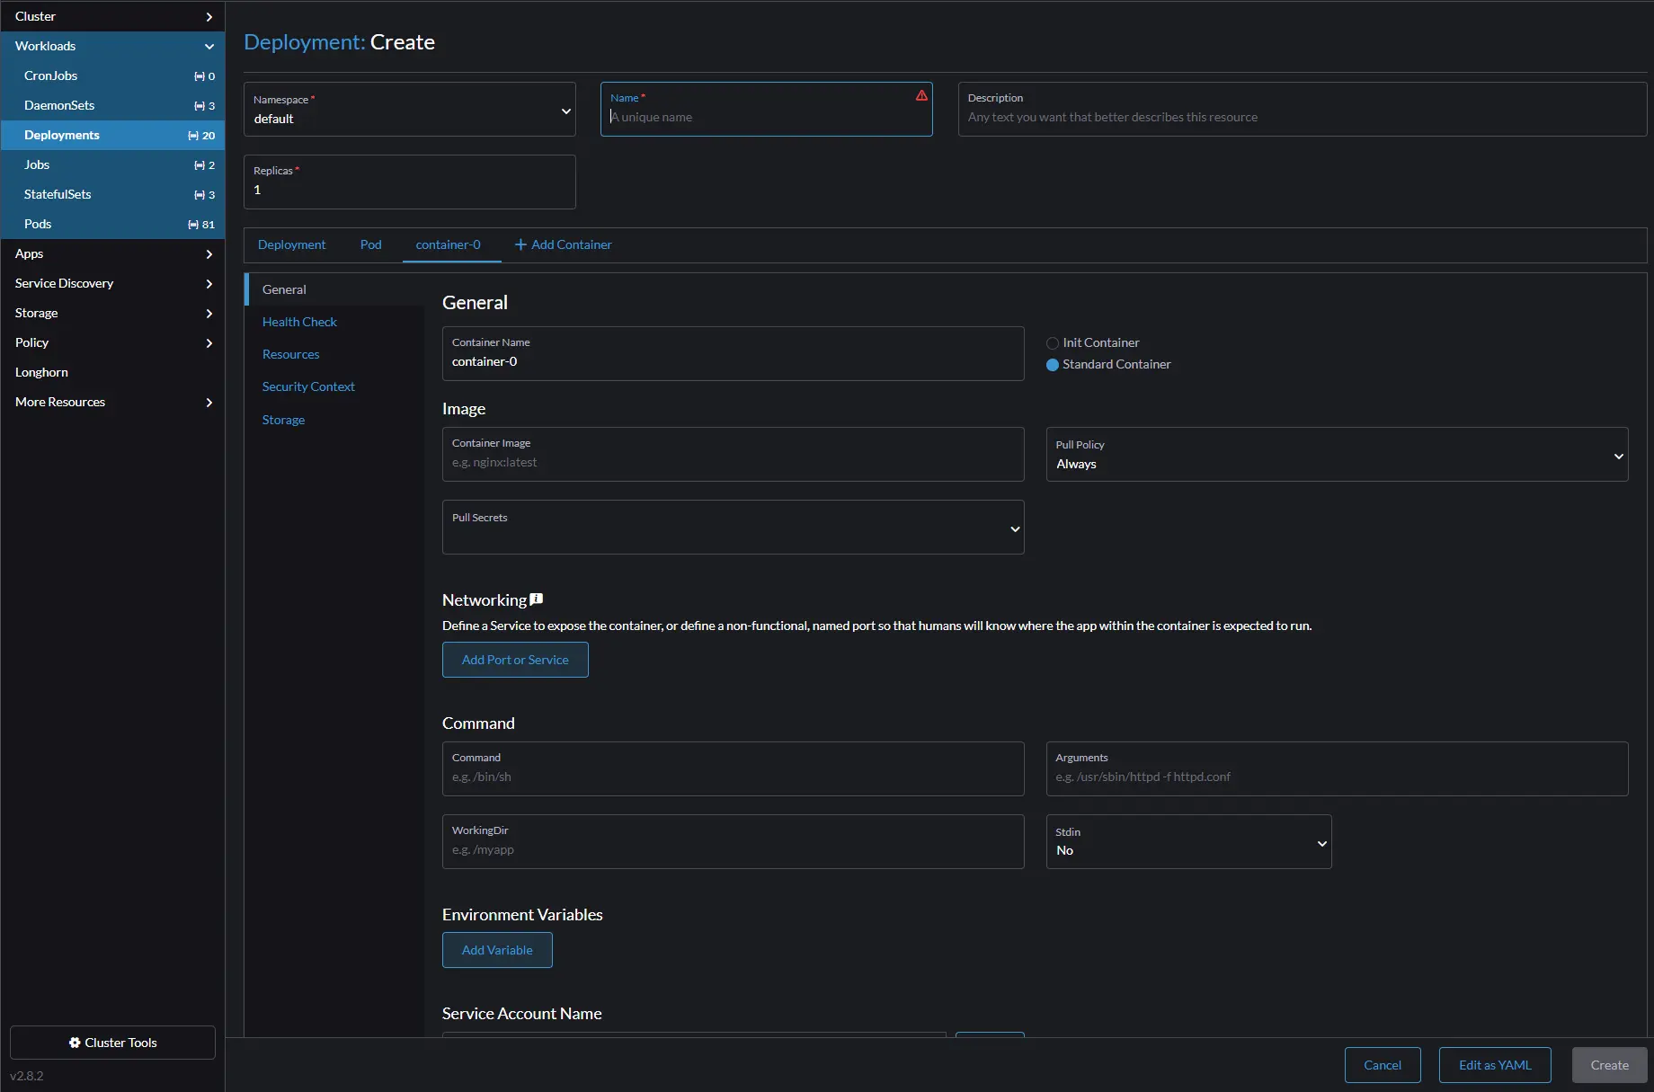Open the Health Check section

[299, 322]
